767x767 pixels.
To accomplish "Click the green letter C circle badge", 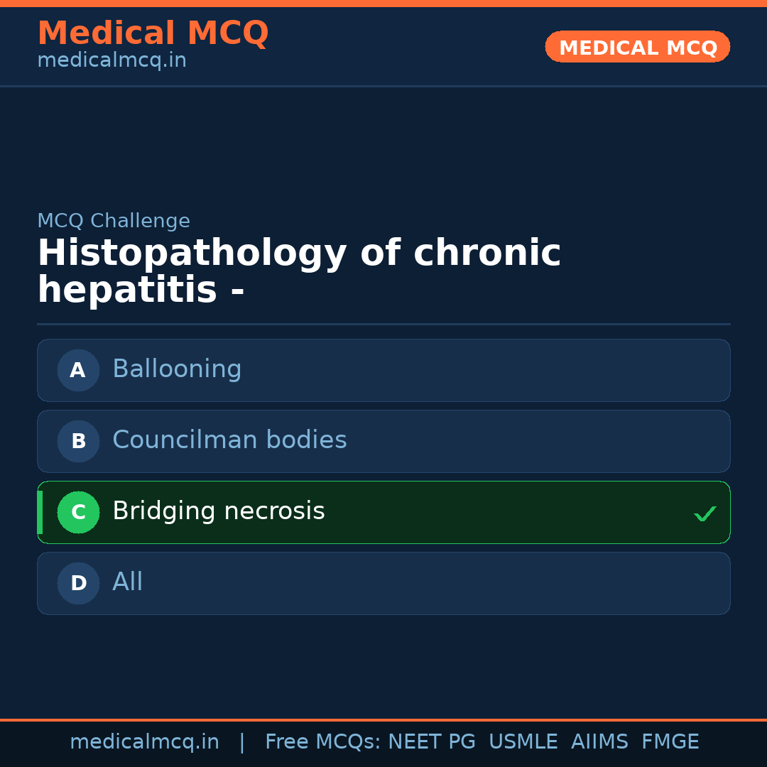I will [78, 512].
